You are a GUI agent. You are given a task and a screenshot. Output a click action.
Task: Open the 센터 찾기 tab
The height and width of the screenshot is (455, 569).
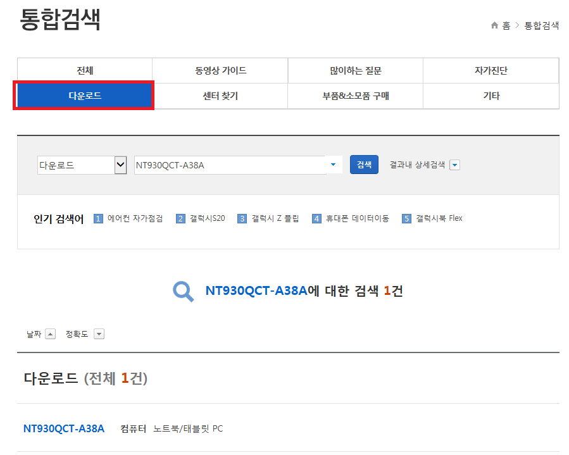pos(220,96)
